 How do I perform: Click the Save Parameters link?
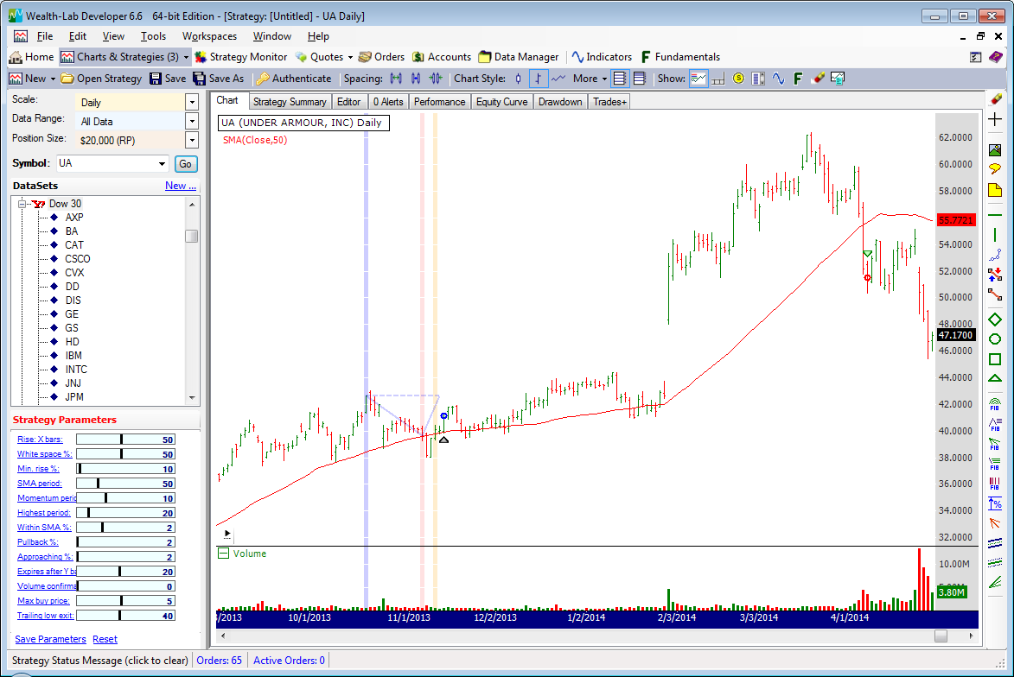coord(50,639)
